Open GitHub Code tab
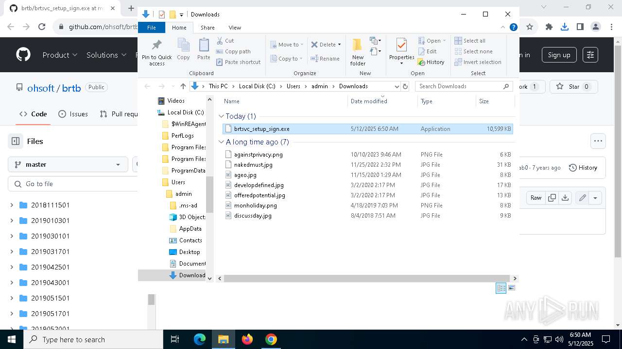The height and width of the screenshot is (349, 622). (33, 114)
